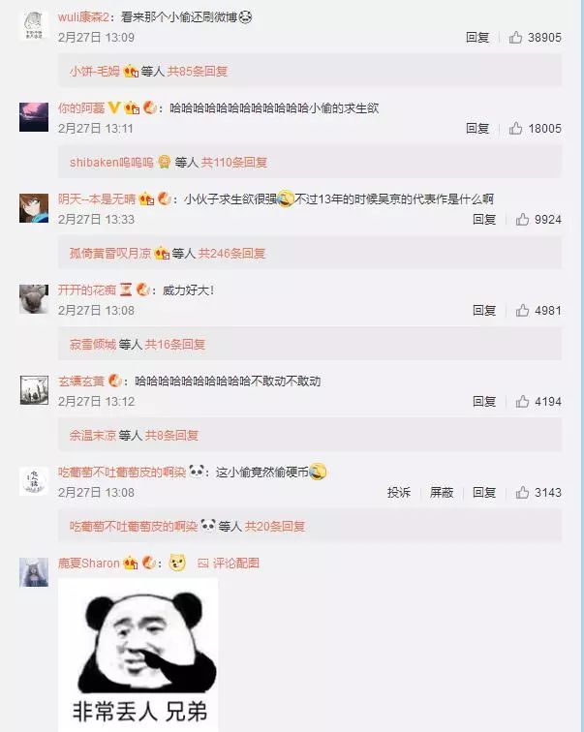Screen dimensions: 584x732
Task: Open 评论配图 image icon in 鹿夏Sharon's comment
Action: (202, 564)
